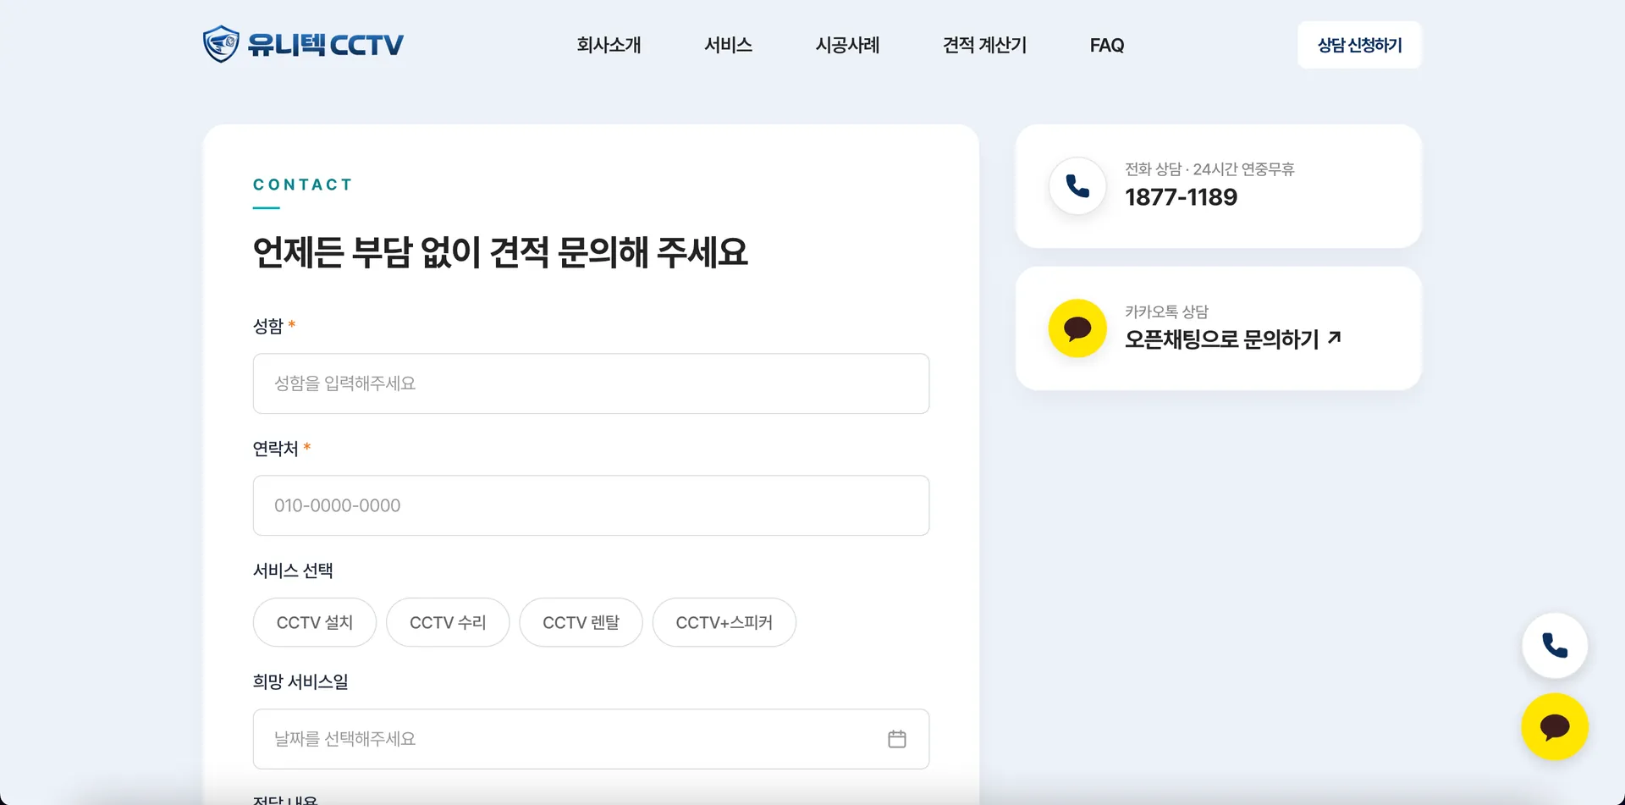1625x805 pixels.
Task: Focus the 성함 name input field
Action: [x=591, y=383]
